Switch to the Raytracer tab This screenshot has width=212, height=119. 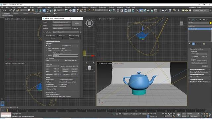click(x=62, y=36)
